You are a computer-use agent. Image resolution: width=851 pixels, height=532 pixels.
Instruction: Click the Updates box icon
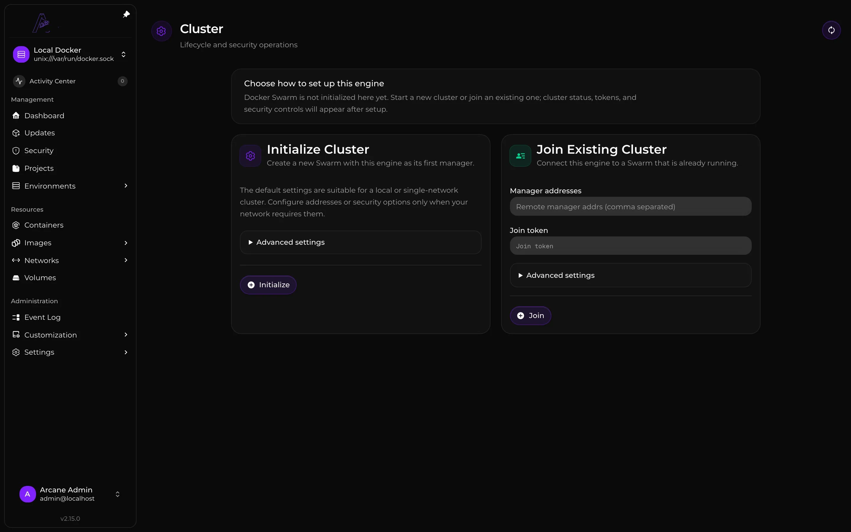click(x=16, y=133)
